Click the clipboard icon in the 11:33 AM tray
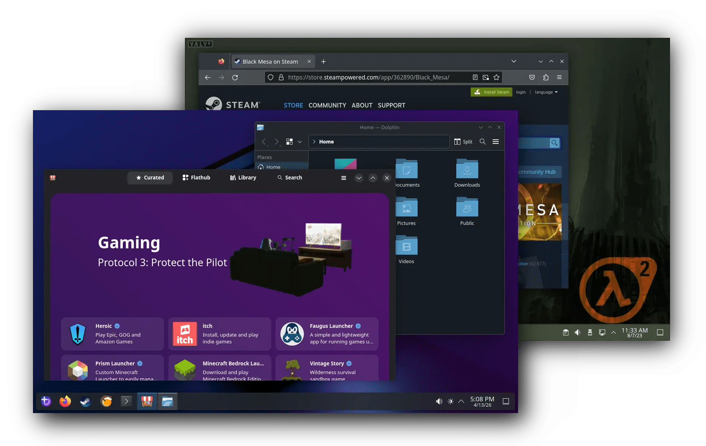The image size is (706, 446). coord(565,332)
